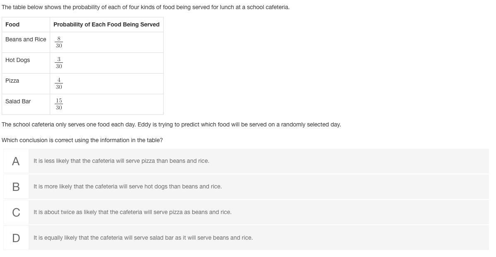Click the 4/30 fraction for Pizza
The width and height of the screenshot is (496, 257).
(59, 83)
